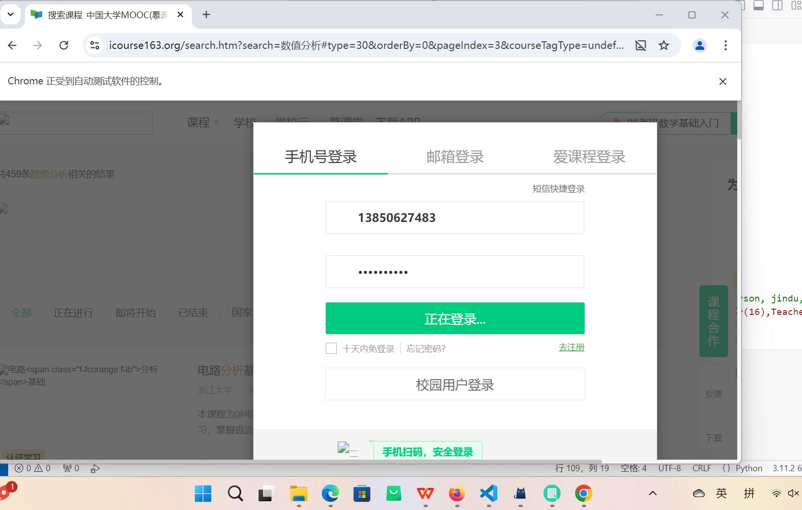Click the 校园用户登录 button
Image resolution: width=802 pixels, height=510 pixels.
pos(455,384)
